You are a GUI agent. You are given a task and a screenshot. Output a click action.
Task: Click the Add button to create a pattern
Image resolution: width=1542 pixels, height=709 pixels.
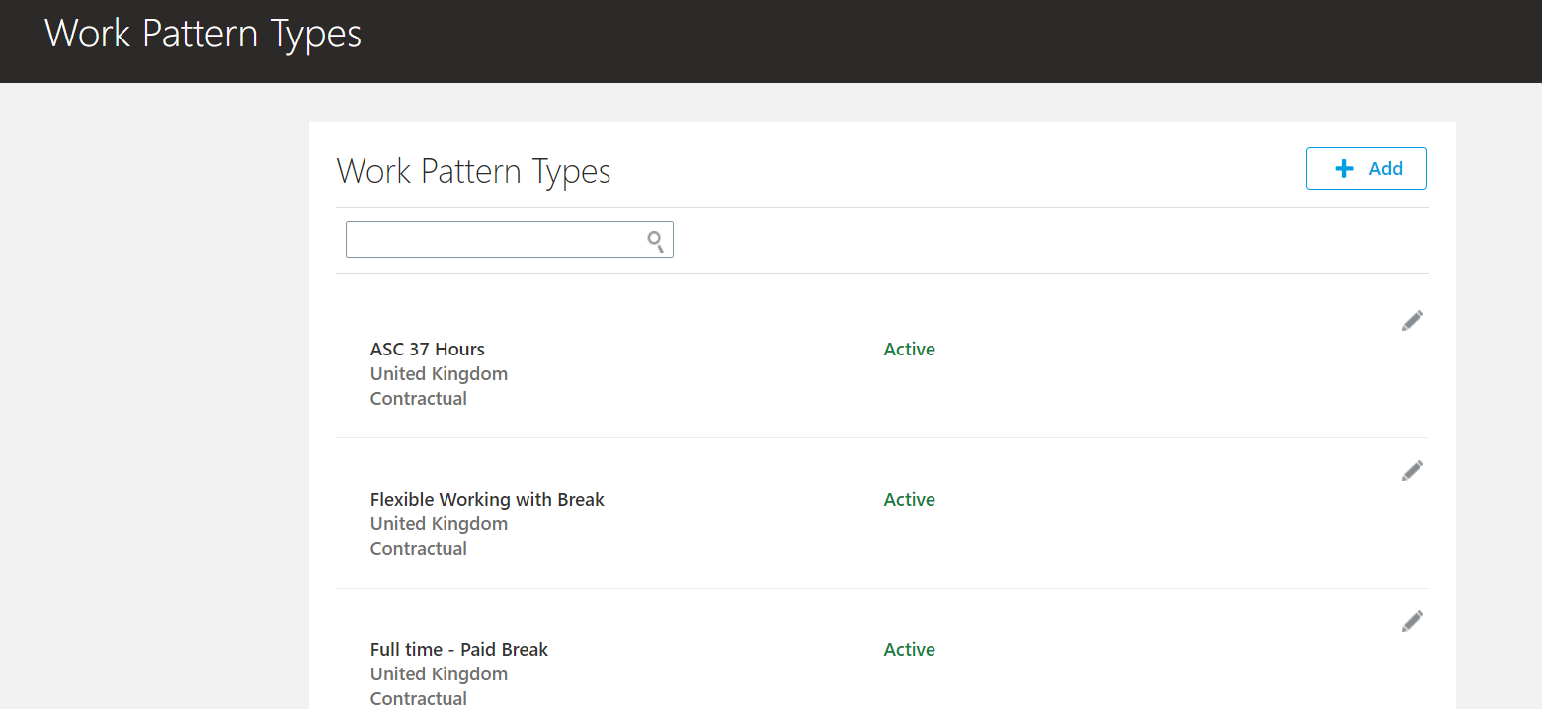1366,168
